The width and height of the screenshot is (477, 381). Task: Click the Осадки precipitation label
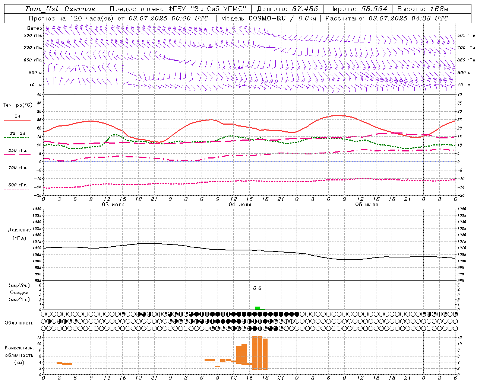(19, 292)
